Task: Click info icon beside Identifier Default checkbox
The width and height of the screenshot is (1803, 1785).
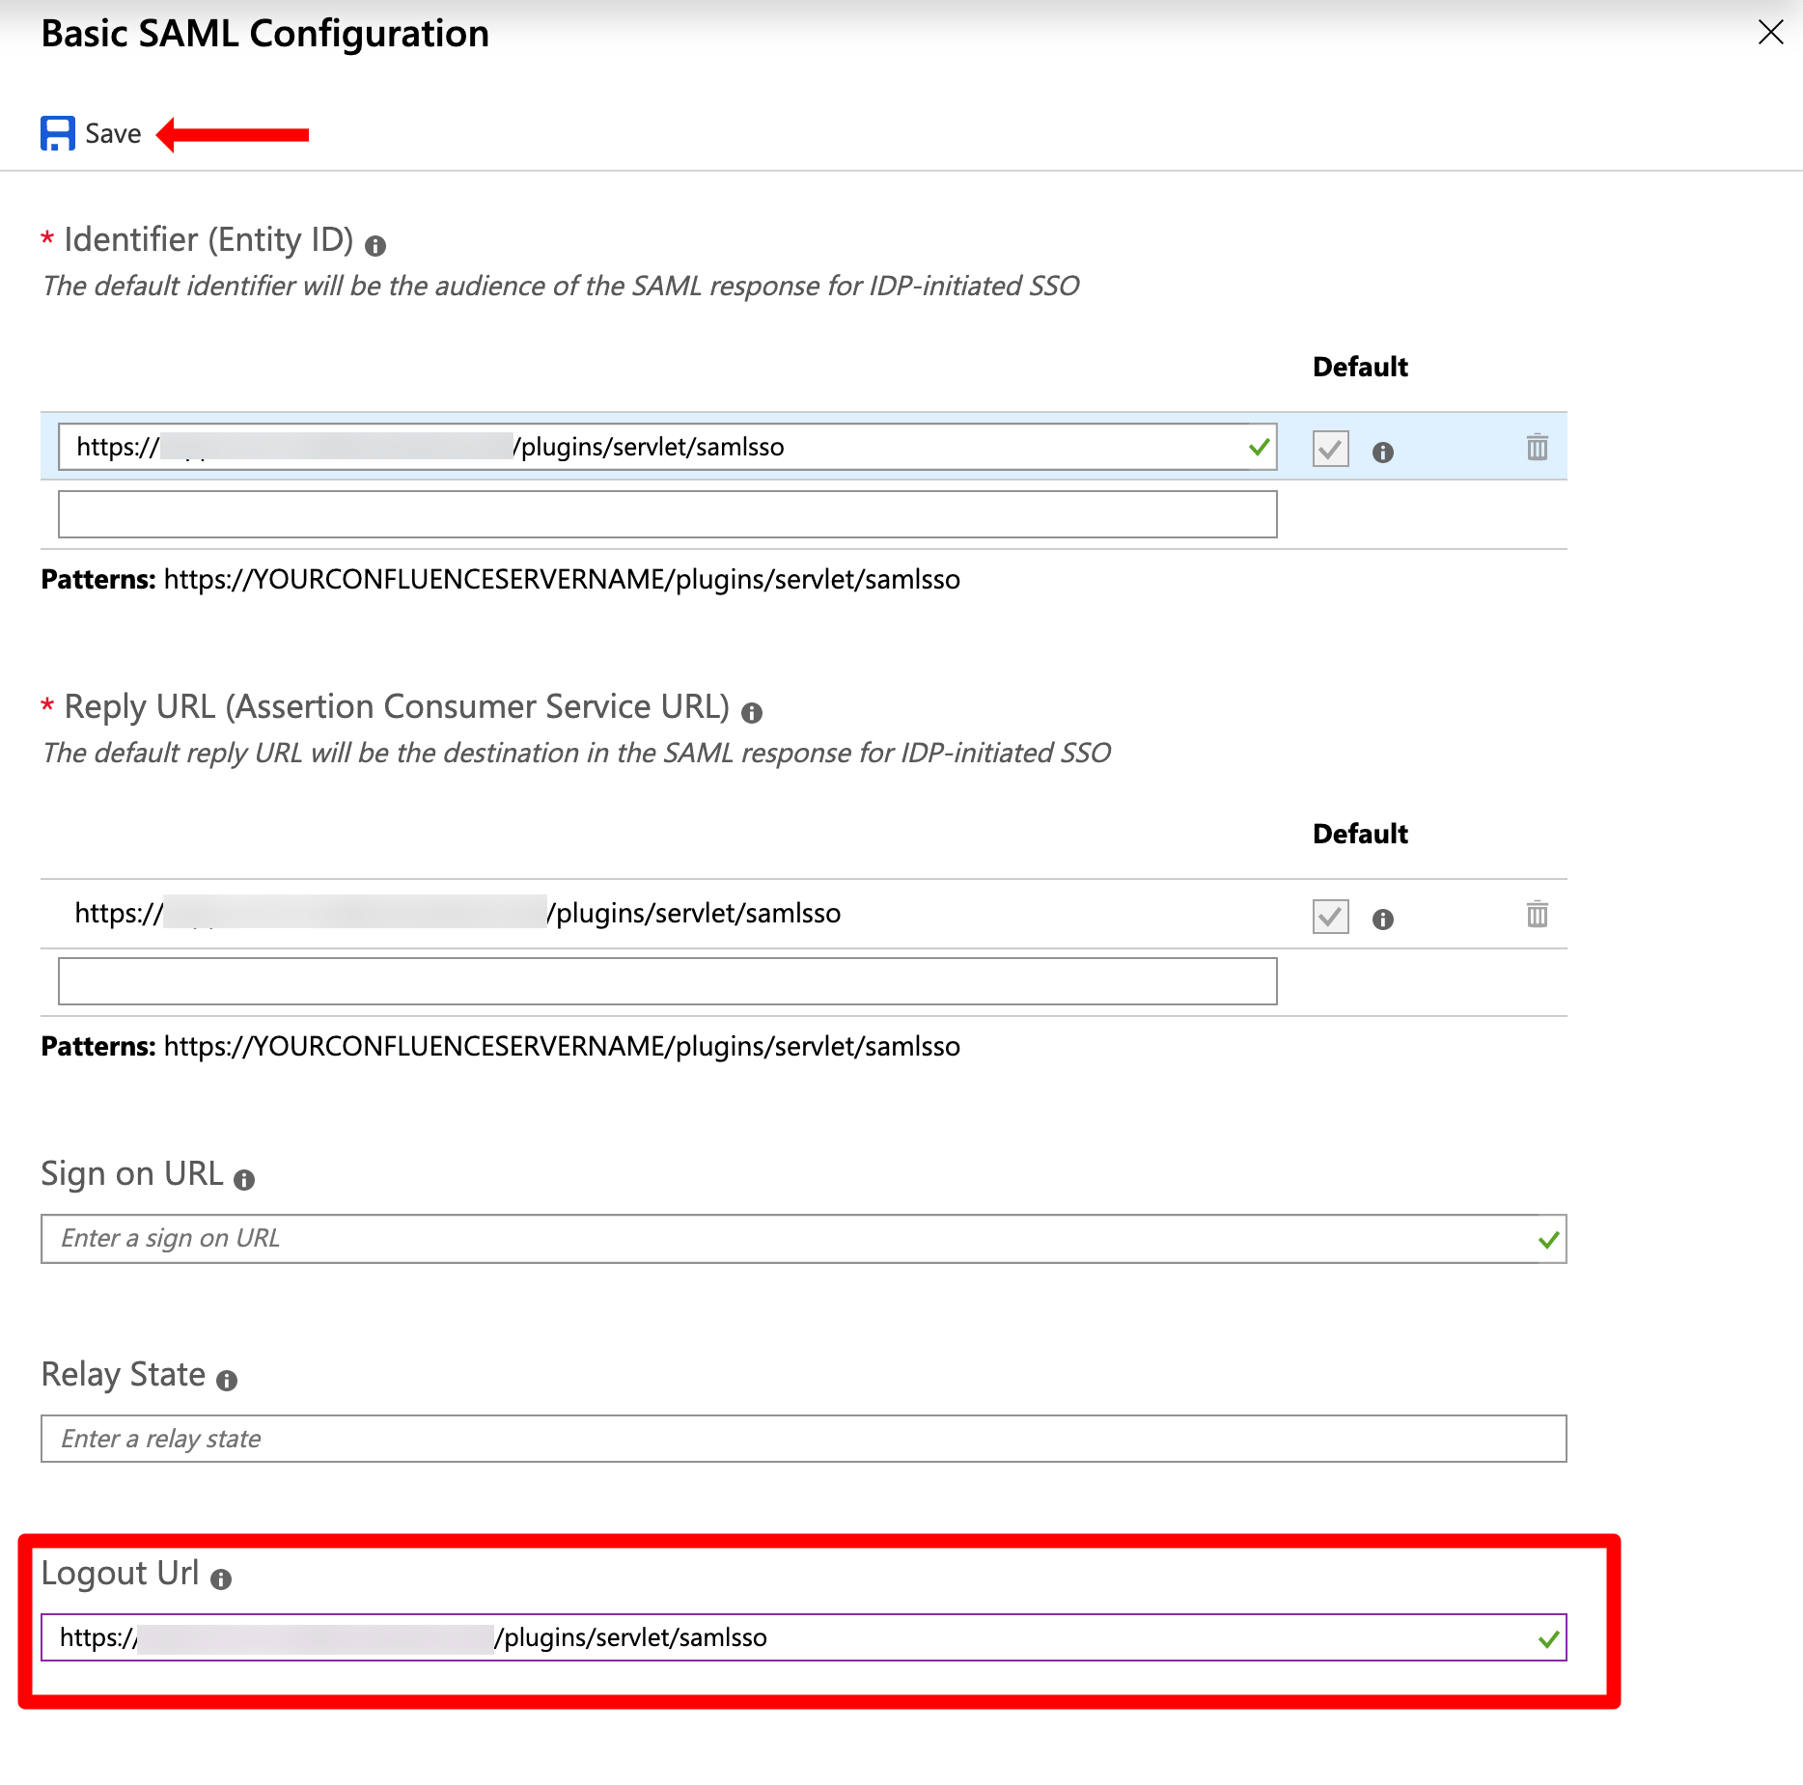Action: (x=1382, y=450)
